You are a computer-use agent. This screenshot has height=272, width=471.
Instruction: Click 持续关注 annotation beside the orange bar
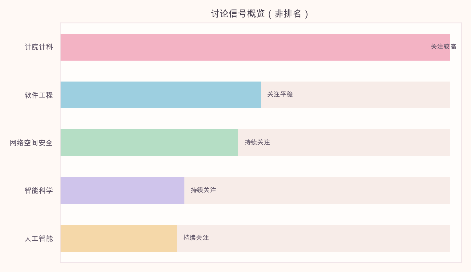[196, 238]
